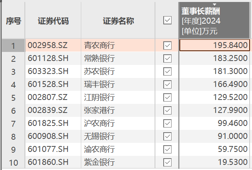Toggle checkbox for 紫金银行
This screenshot has width=252, height=170.
(x=167, y=162)
